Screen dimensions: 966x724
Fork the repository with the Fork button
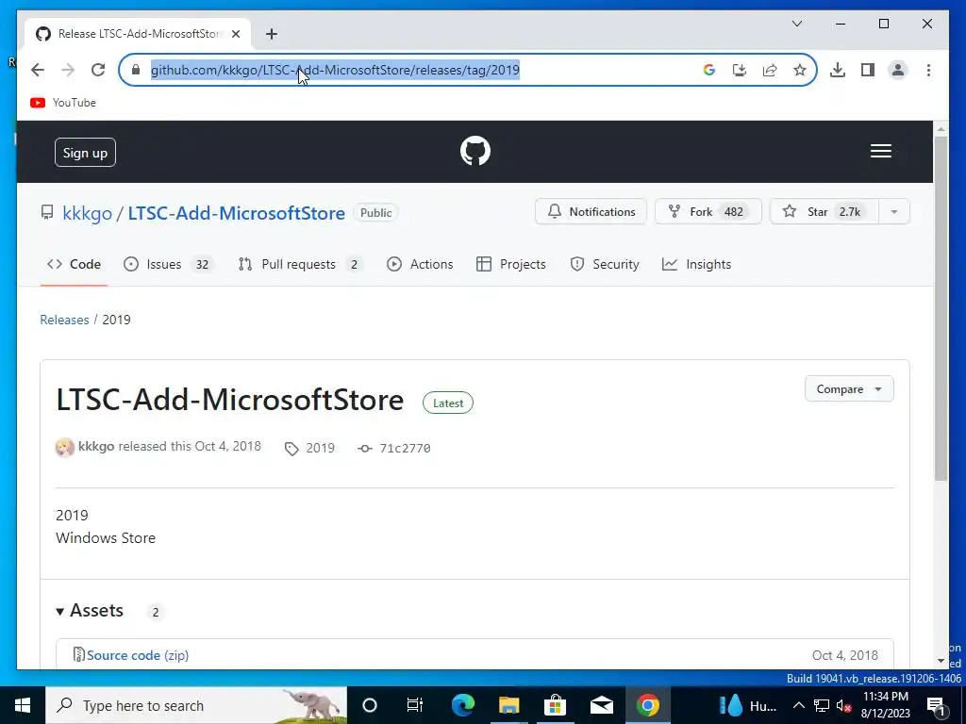pyautogui.click(x=708, y=212)
